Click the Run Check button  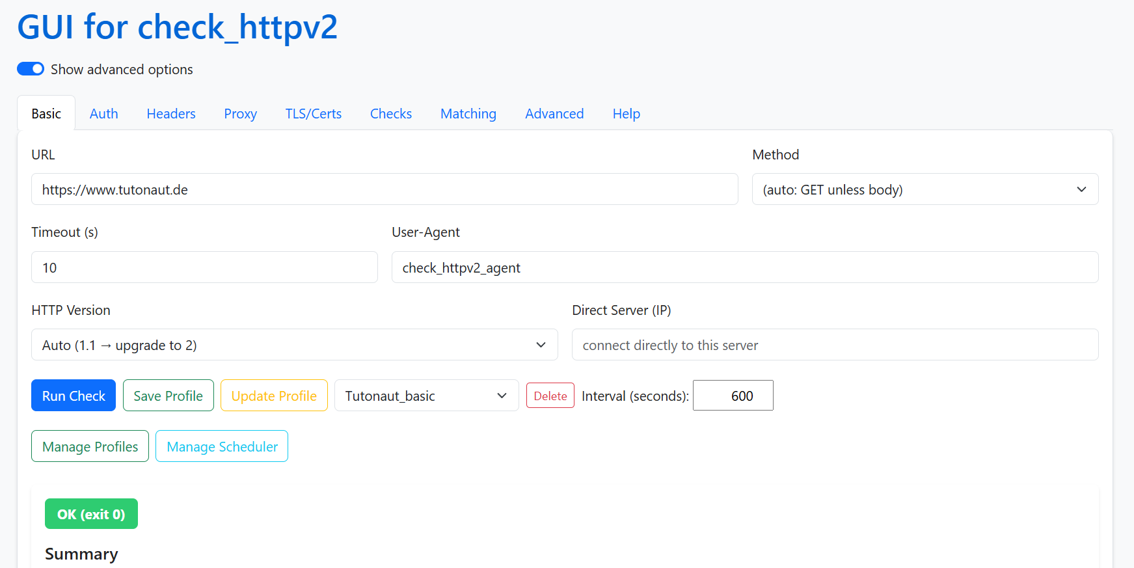pos(74,396)
